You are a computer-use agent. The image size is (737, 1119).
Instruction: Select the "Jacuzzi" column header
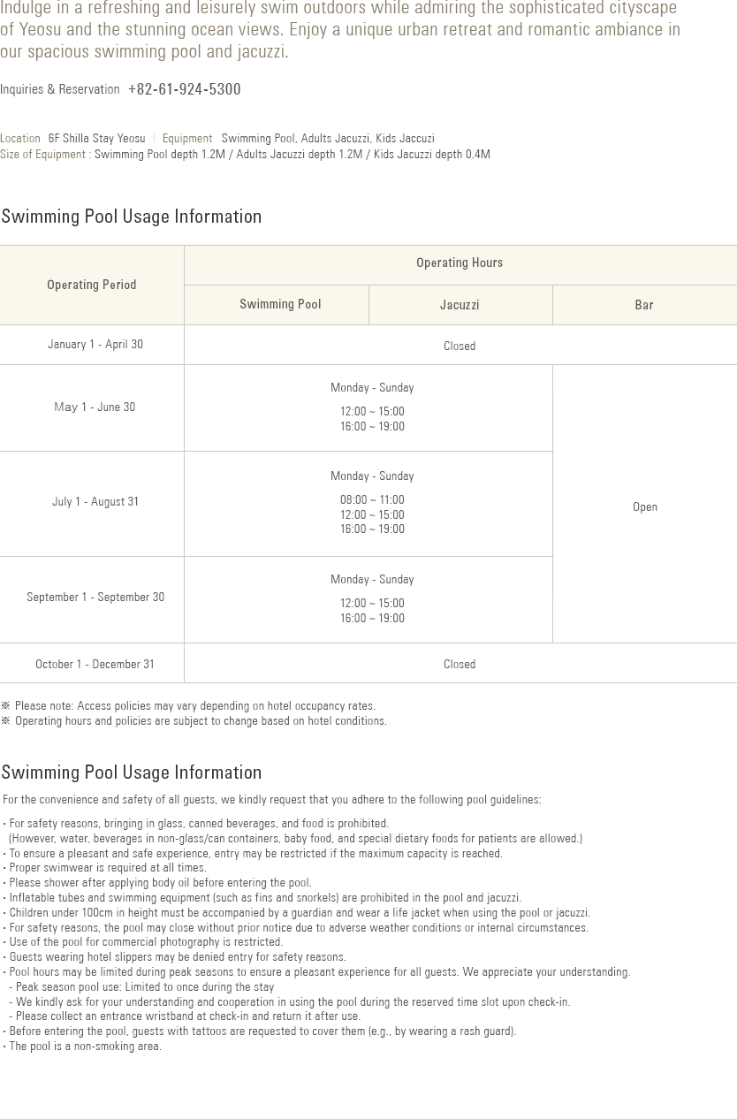pyautogui.click(x=460, y=305)
